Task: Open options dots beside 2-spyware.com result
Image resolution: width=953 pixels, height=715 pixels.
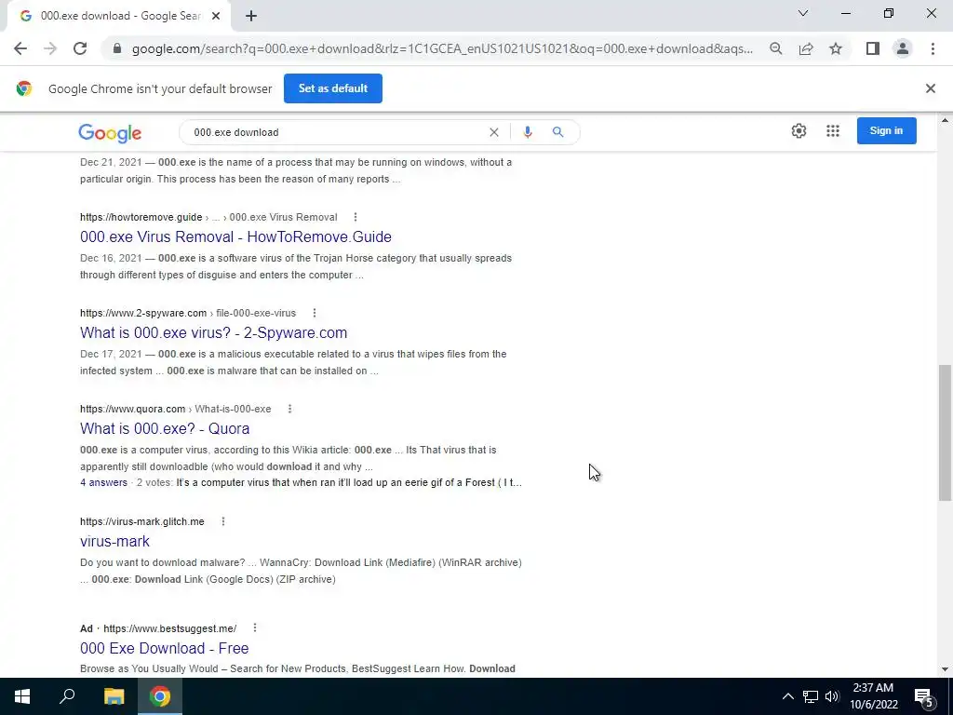Action: point(315,313)
